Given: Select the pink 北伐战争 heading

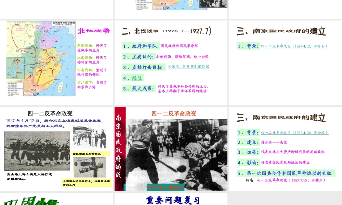Looking at the screenshot, I should point(94,31).
